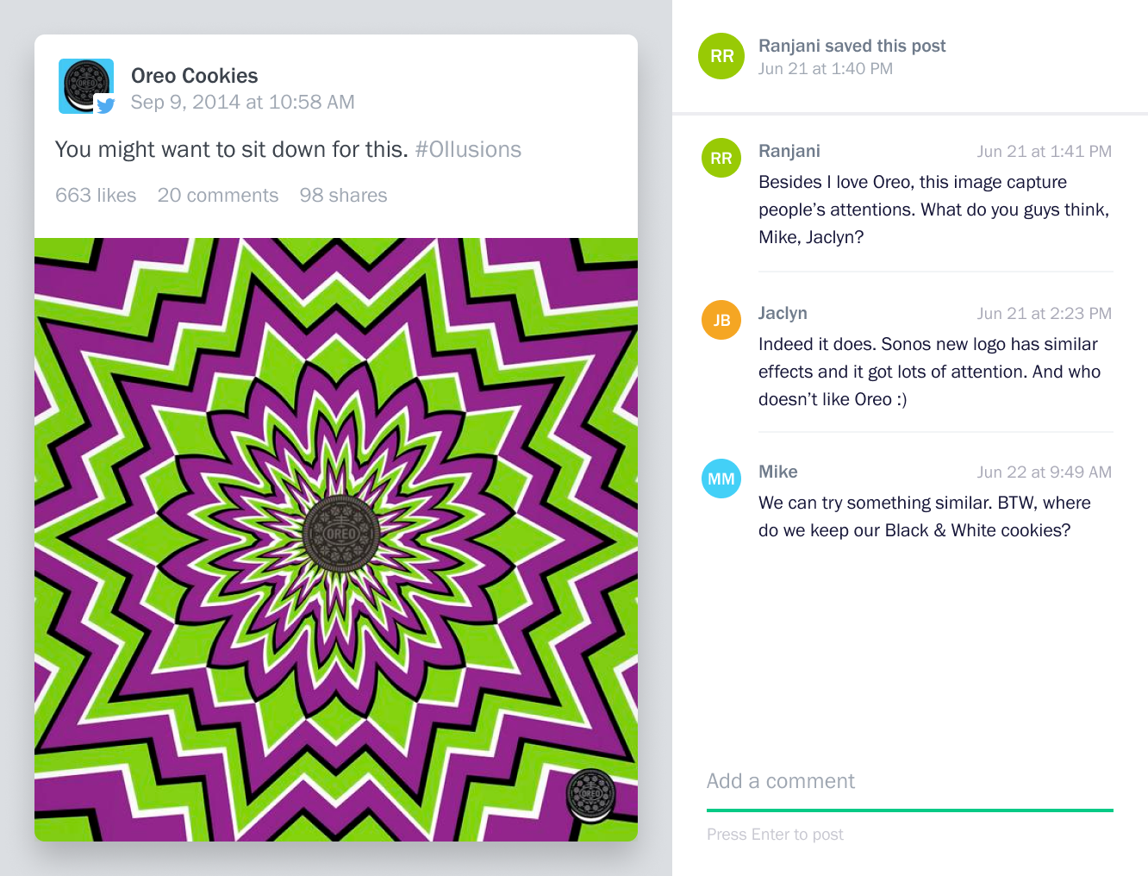
Task: Click the Mike commenter name
Action: (778, 472)
